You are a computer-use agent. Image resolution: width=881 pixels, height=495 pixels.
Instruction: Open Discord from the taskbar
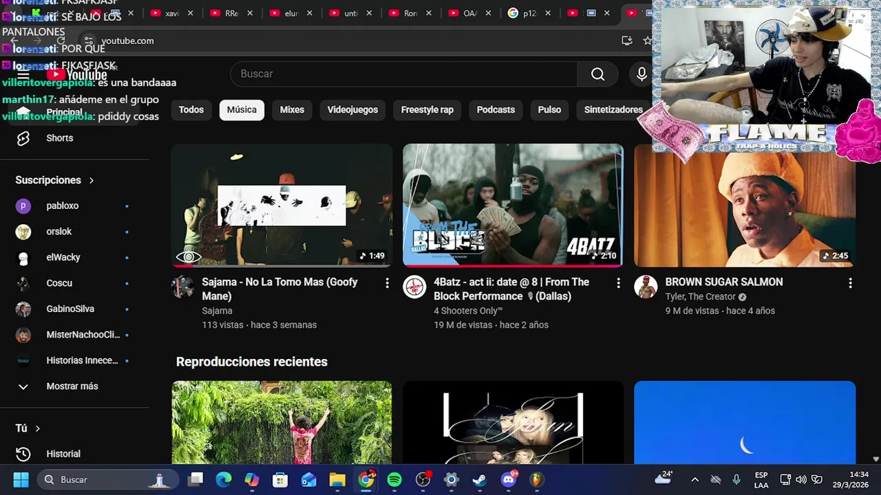tap(509, 479)
